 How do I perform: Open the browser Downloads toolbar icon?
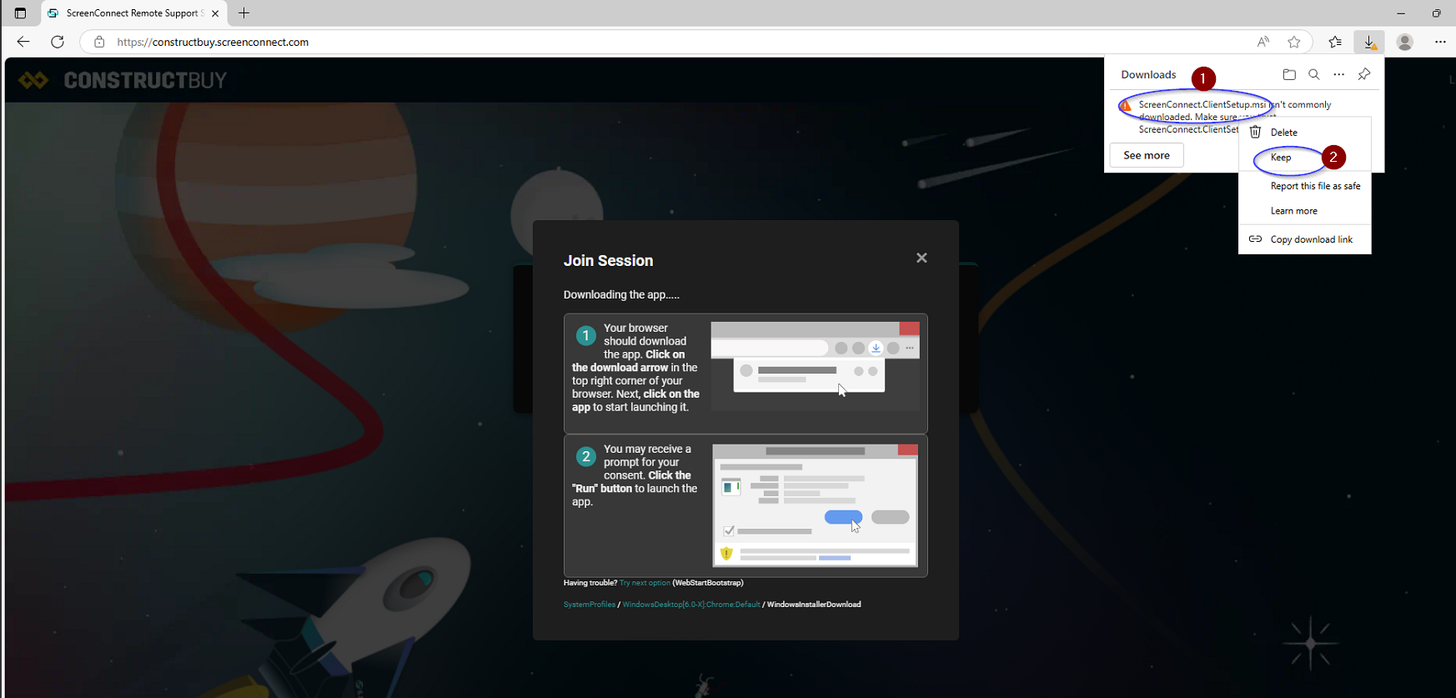click(x=1368, y=42)
